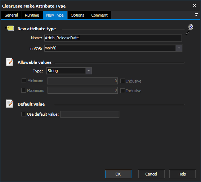
Task: Enable the Maximum checkbox
Action: 23,90
